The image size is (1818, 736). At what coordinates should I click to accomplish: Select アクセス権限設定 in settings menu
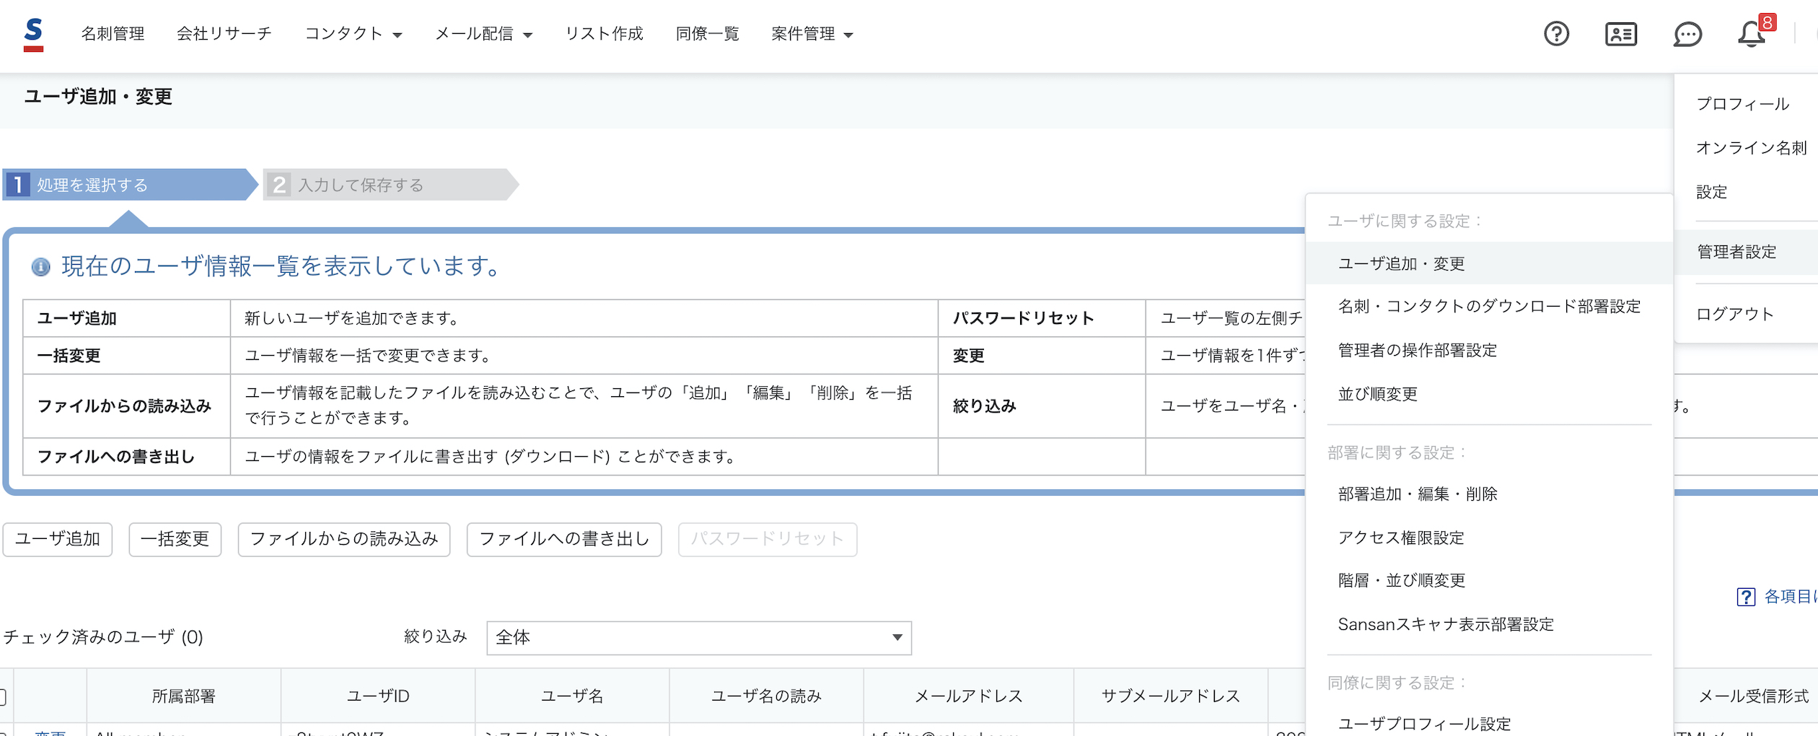(1401, 538)
